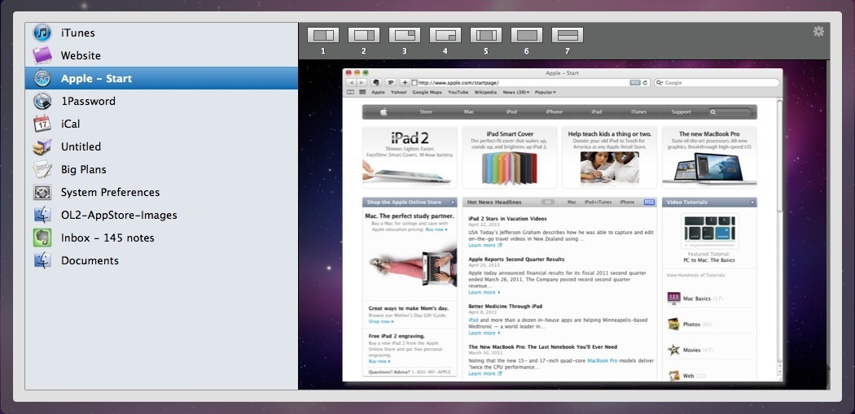
Task: Click the Wikipedia bookmark
Action: (485, 93)
